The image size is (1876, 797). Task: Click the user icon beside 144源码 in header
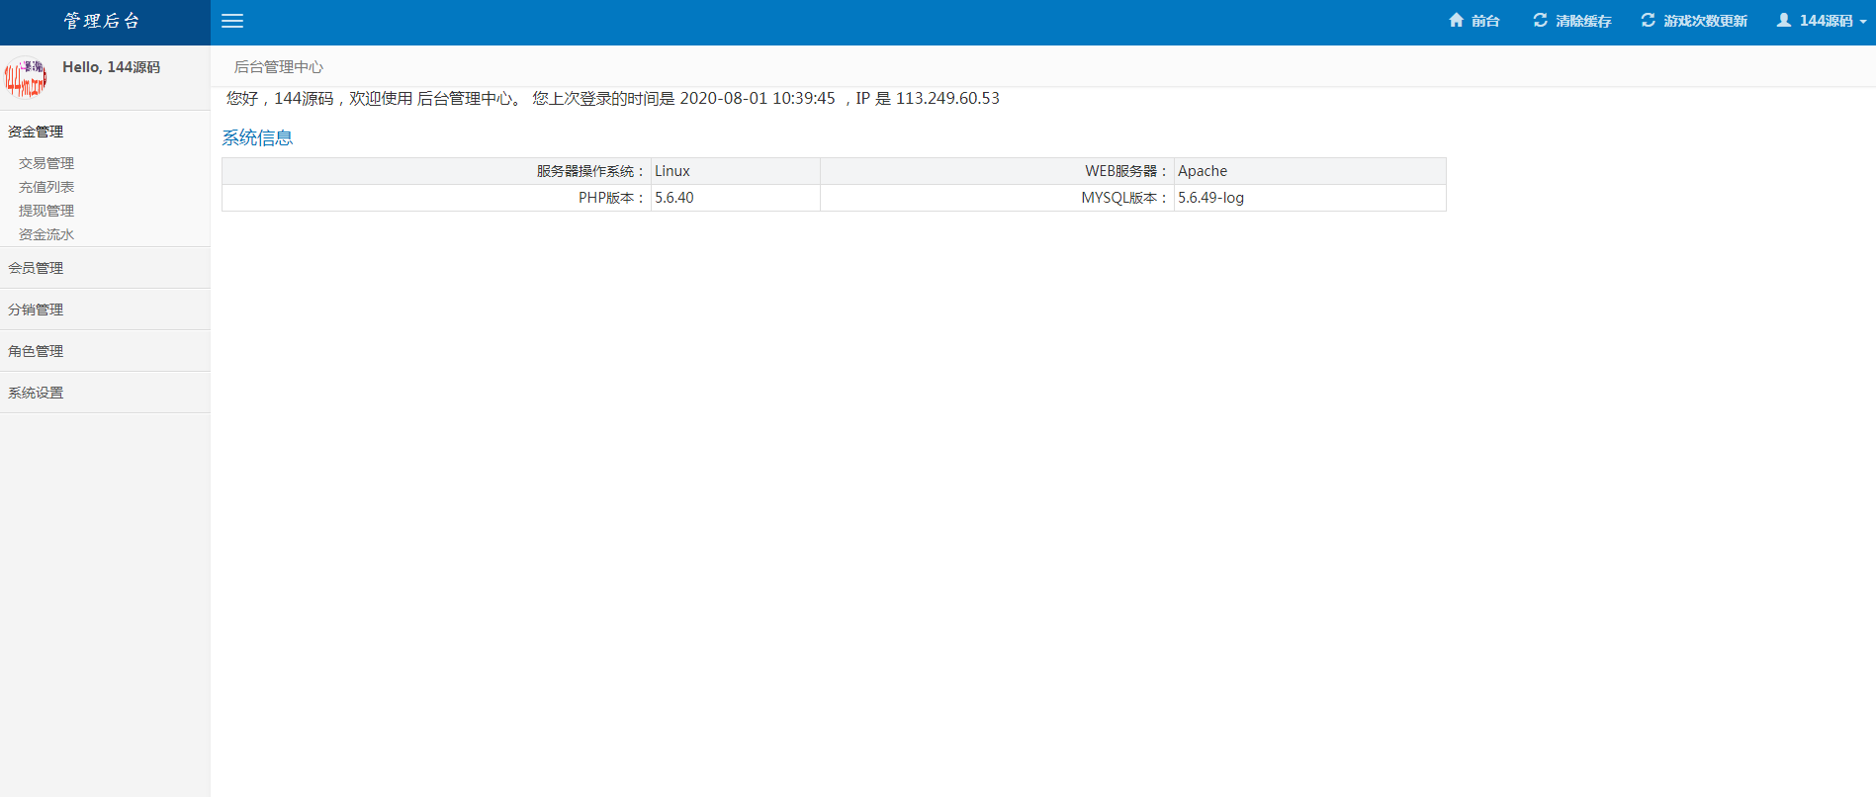click(x=1784, y=20)
